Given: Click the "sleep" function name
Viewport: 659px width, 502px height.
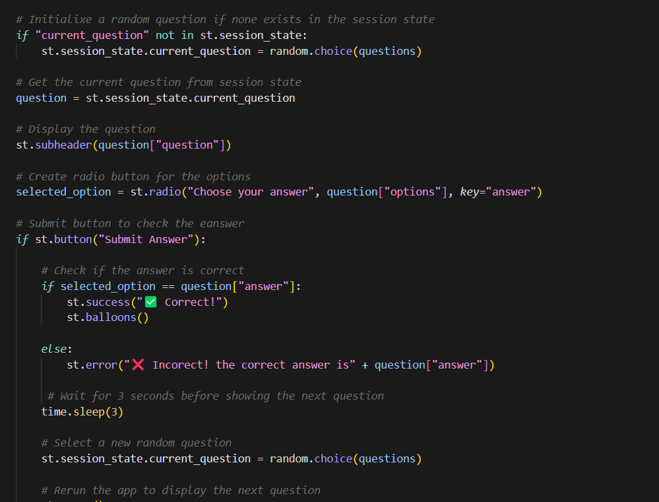Looking at the screenshot, I should tap(89, 412).
